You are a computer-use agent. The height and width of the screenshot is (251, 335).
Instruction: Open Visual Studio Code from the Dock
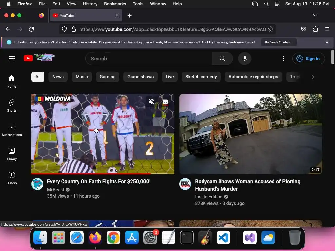223,238
